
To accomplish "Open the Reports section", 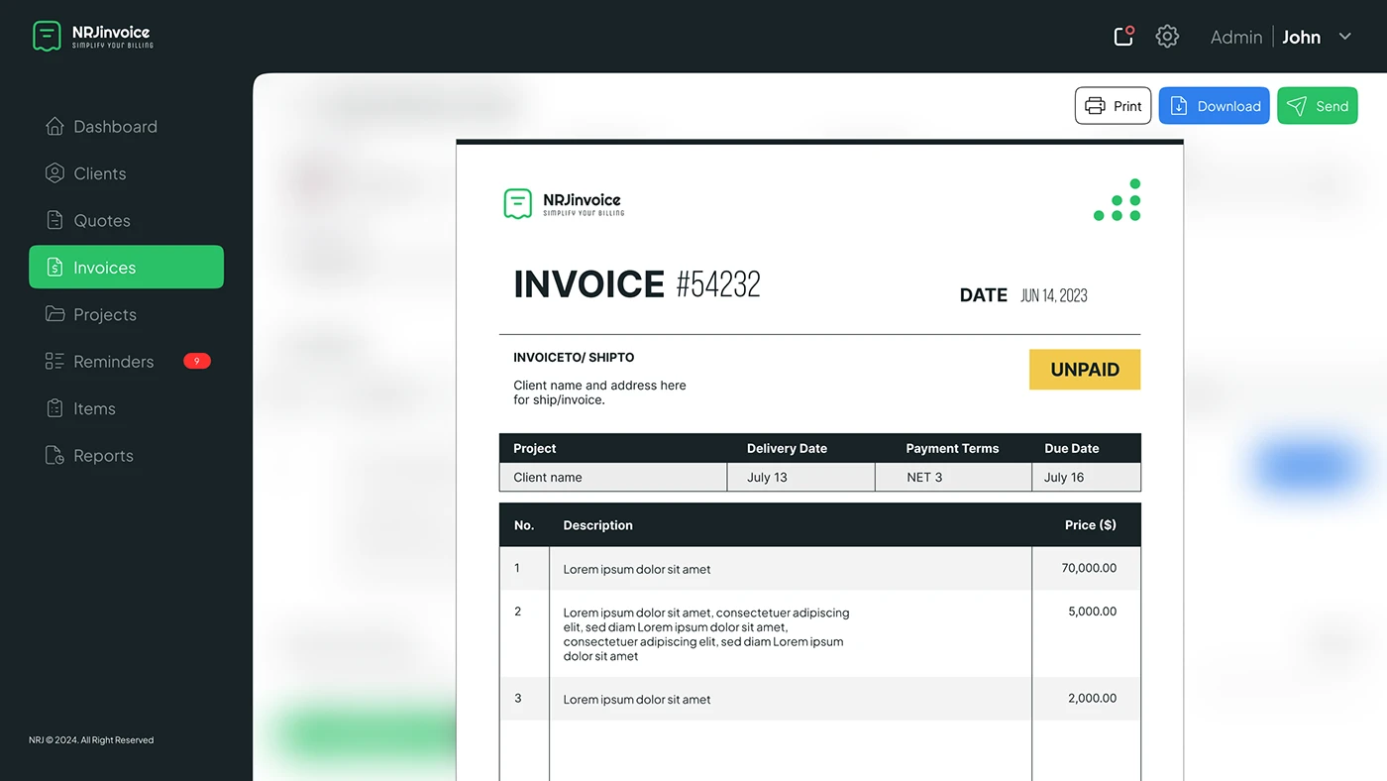I will 126,456.
